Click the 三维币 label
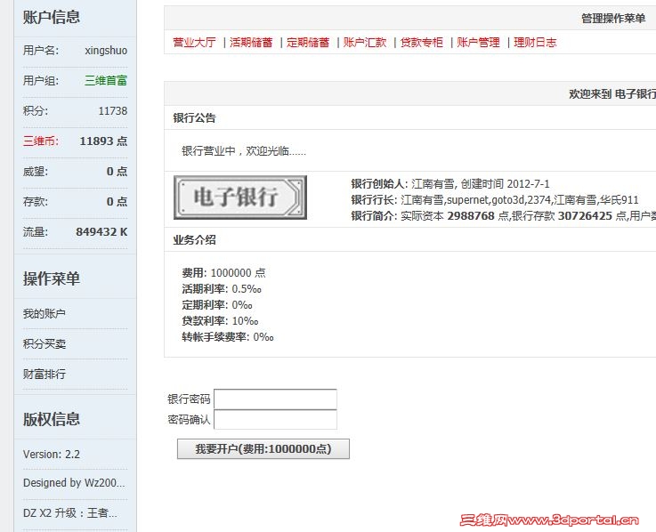 (41, 141)
